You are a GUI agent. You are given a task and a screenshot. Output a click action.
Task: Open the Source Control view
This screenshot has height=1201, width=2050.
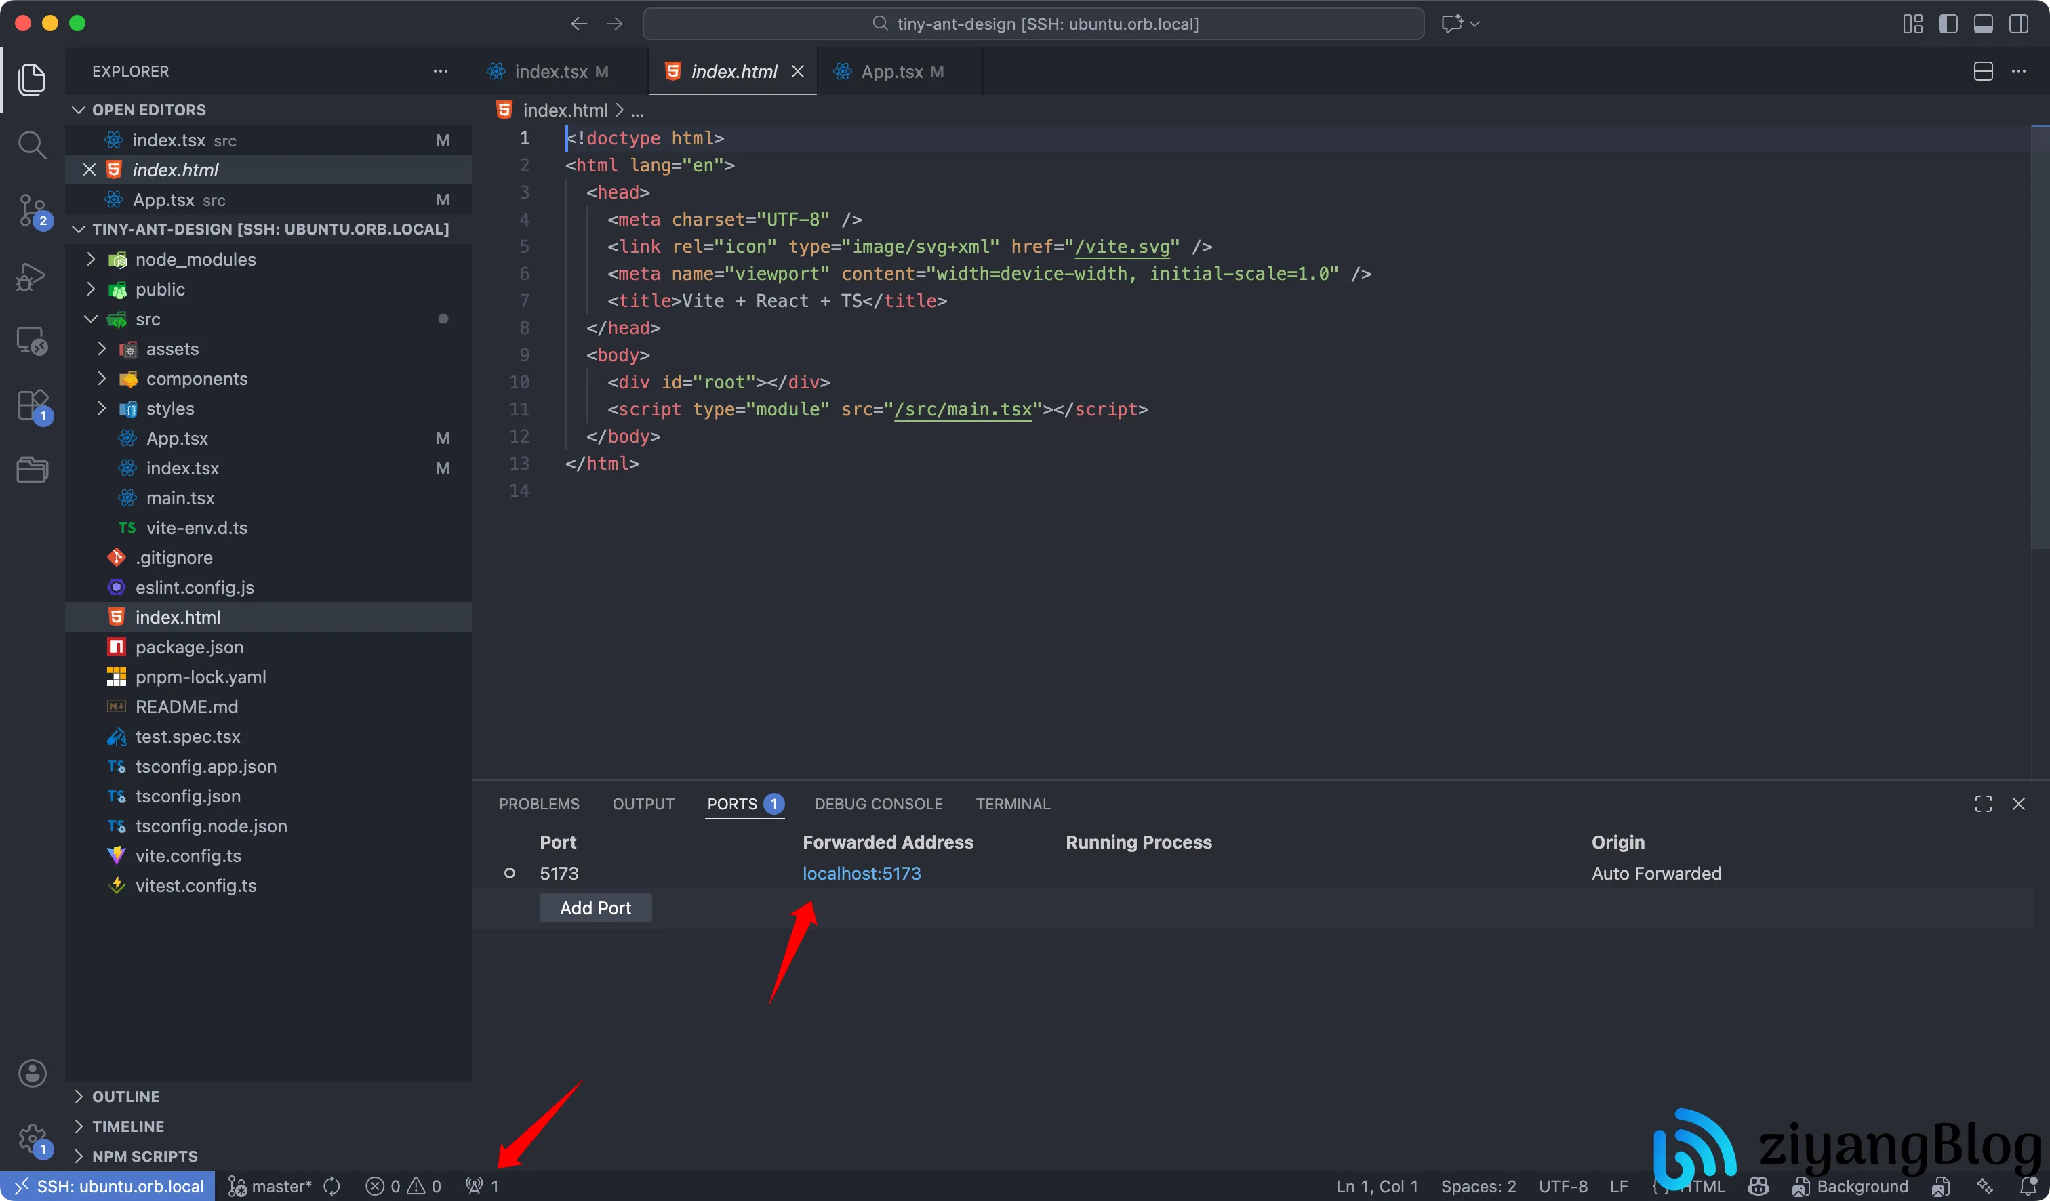[x=32, y=211]
